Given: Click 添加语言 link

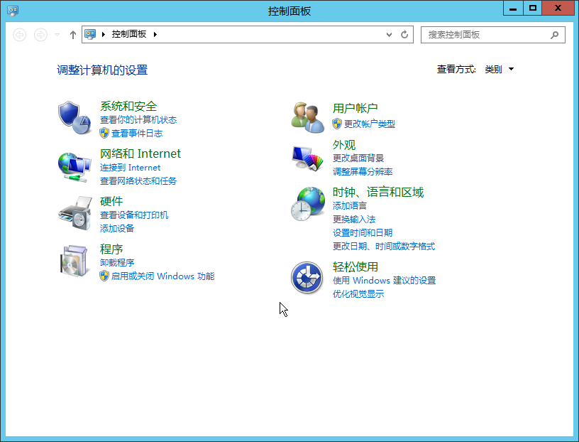Looking at the screenshot, I should [350, 205].
